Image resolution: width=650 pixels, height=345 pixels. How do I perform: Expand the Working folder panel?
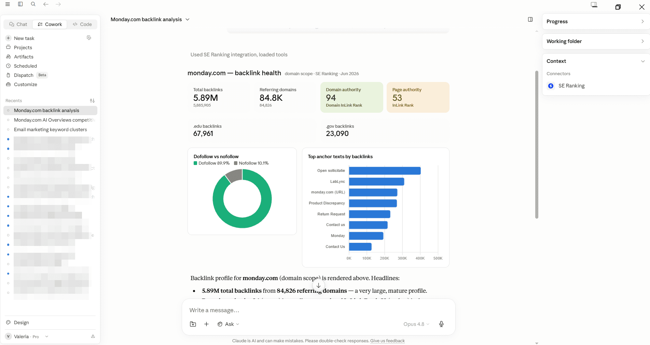596,41
